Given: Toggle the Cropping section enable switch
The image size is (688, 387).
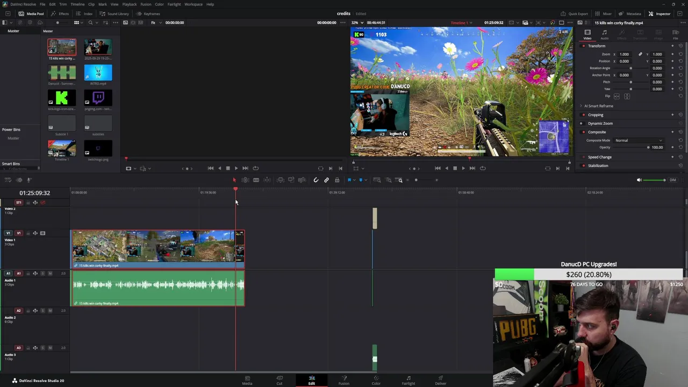Looking at the screenshot, I should pos(584,114).
